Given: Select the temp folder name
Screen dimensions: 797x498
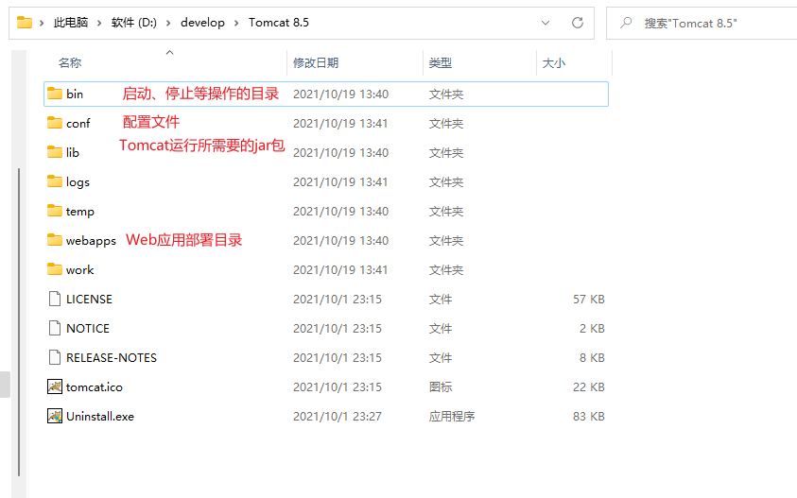Looking at the screenshot, I should coord(80,212).
